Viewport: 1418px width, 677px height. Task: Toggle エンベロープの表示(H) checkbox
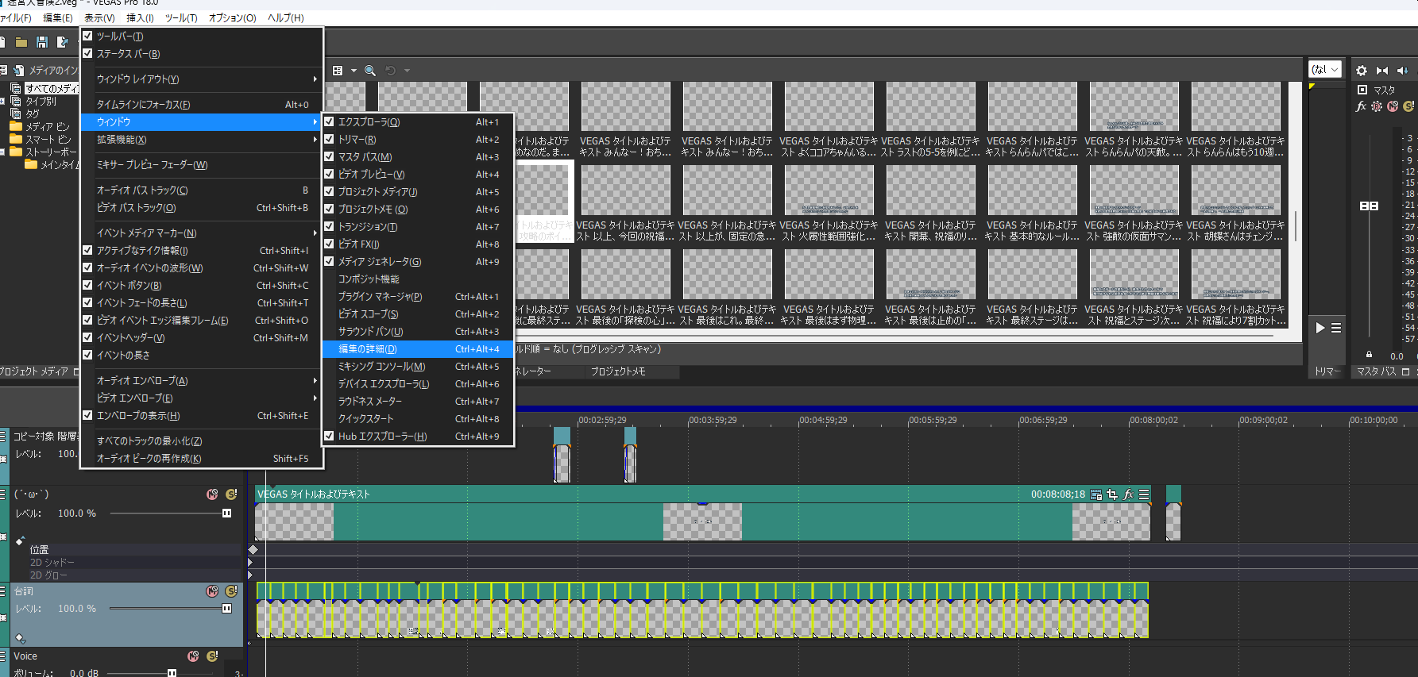click(x=88, y=415)
